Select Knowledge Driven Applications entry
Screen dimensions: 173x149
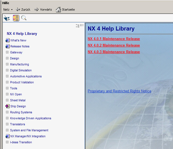point(31,118)
